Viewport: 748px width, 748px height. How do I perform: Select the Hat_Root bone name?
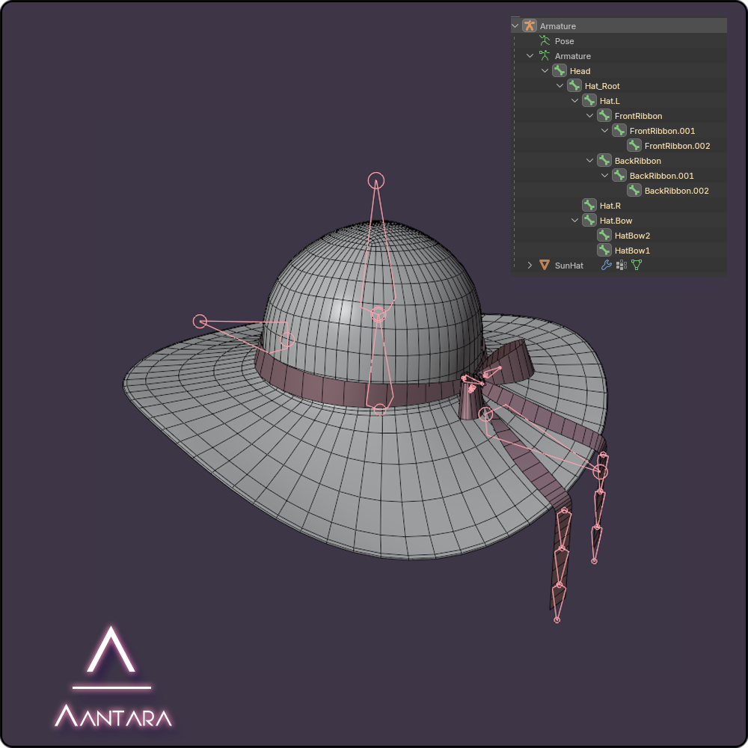pos(602,86)
